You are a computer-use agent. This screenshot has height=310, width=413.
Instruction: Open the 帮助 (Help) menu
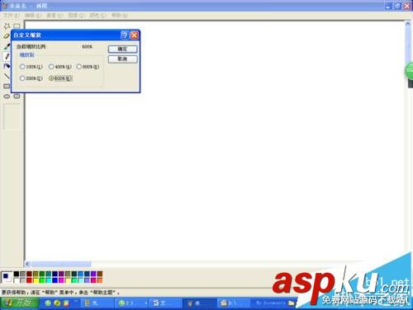tap(120, 16)
